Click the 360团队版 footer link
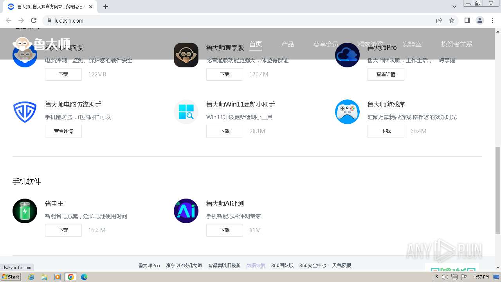Viewport: 501px width, 282px height. (x=283, y=265)
